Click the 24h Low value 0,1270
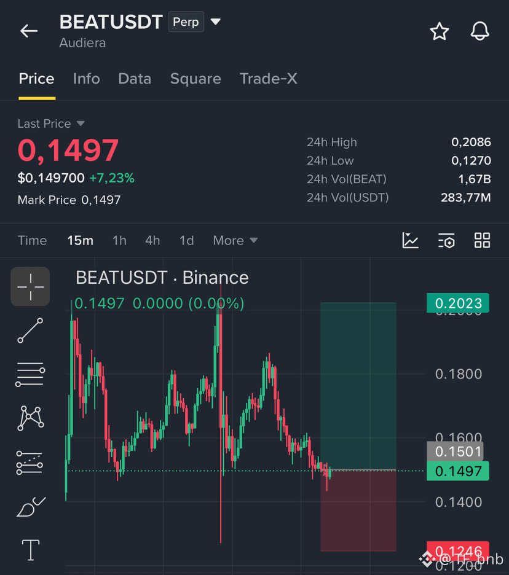Screen dimensions: 509x575 point(471,160)
